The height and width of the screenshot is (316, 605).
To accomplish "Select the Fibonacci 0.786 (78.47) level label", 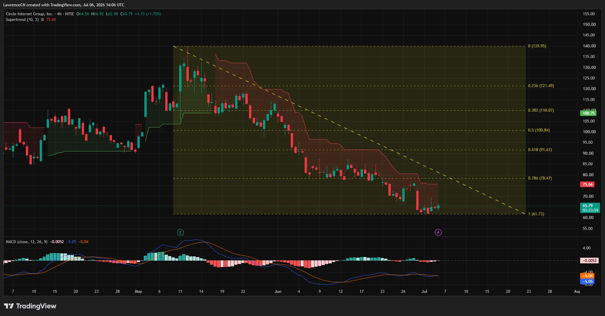I will tap(540, 178).
